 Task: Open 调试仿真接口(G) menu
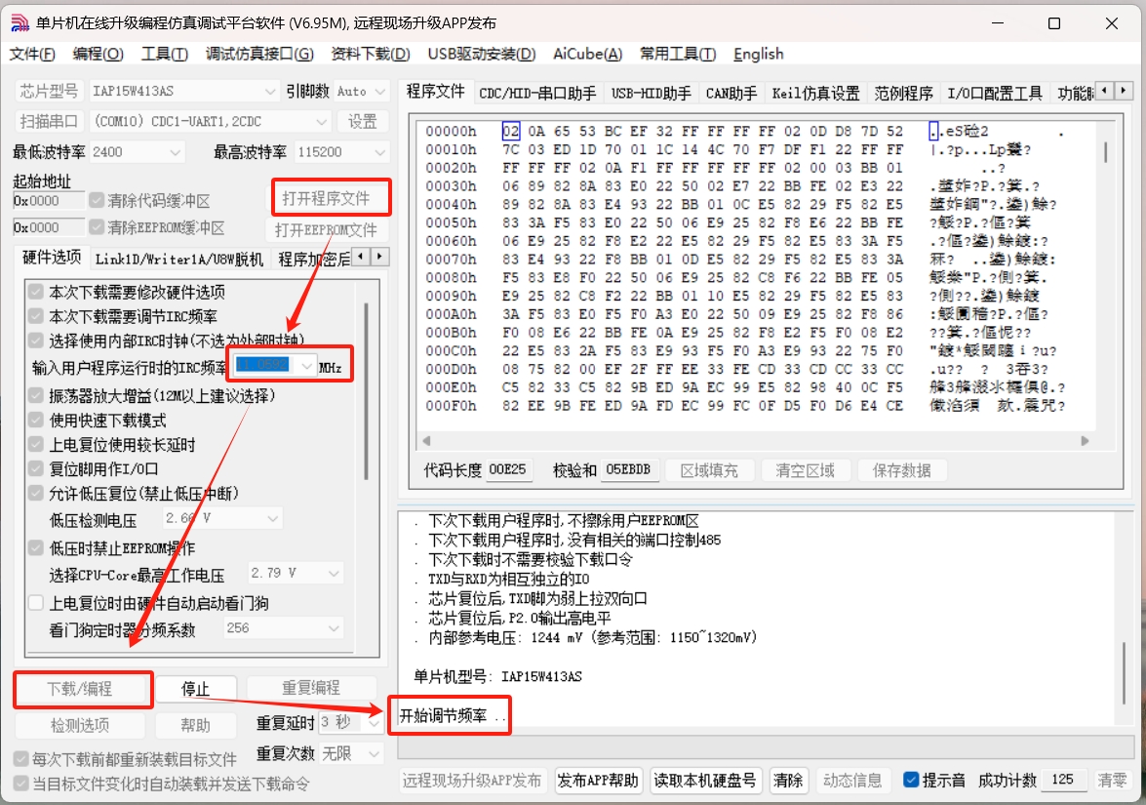(259, 54)
